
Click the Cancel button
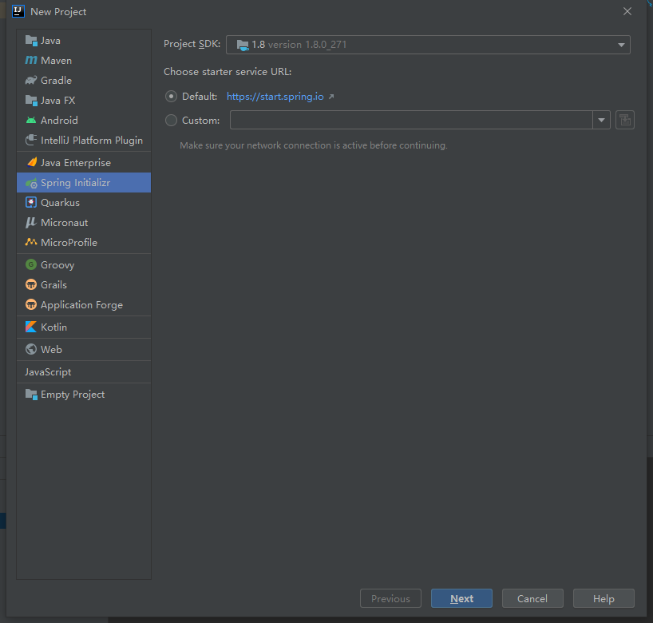tap(532, 598)
